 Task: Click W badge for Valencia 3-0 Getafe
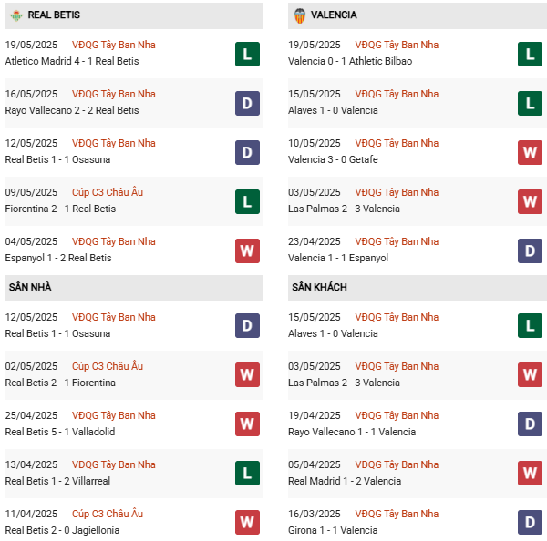pos(531,152)
